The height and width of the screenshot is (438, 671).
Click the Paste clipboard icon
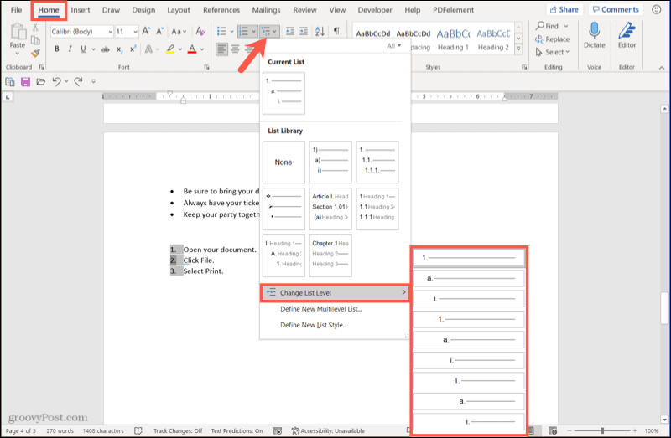point(18,33)
